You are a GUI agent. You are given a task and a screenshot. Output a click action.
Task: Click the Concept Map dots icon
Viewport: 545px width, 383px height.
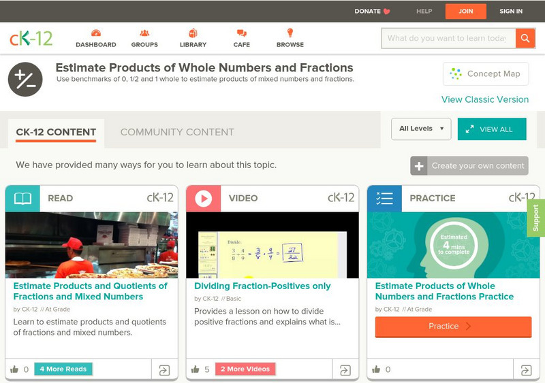tap(456, 74)
